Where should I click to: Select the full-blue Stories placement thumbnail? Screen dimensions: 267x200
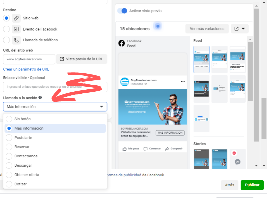[220, 159]
